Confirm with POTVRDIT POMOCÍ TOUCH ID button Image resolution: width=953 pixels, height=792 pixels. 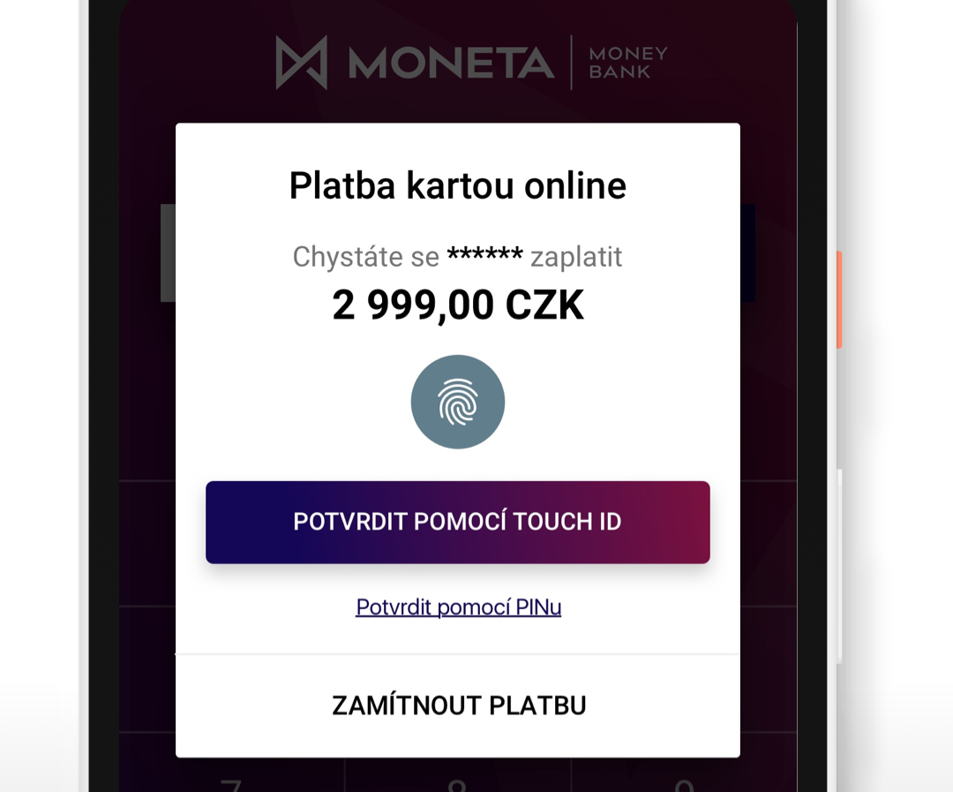(458, 522)
